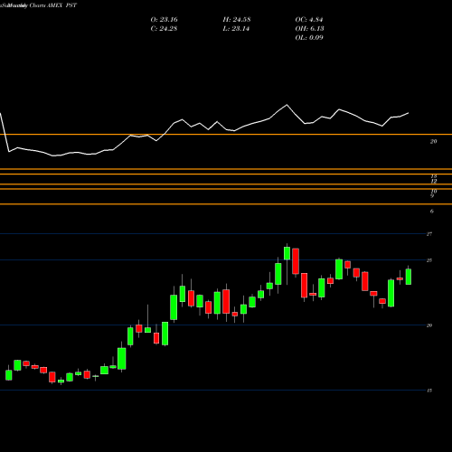Click the peak of the white indicator line
This screenshot has width=452, height=452.
point(287,105)
